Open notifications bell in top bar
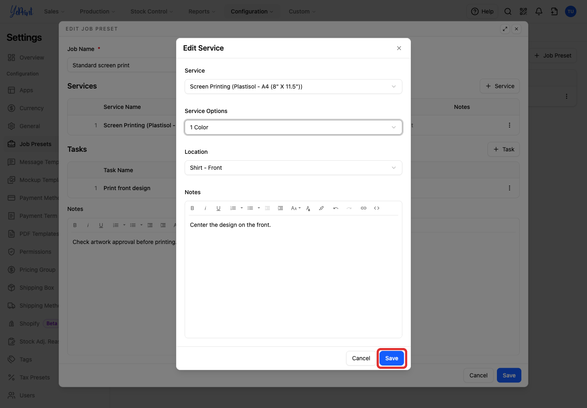Viewport: 587px width, 408px height. click(x=539, y=11)
